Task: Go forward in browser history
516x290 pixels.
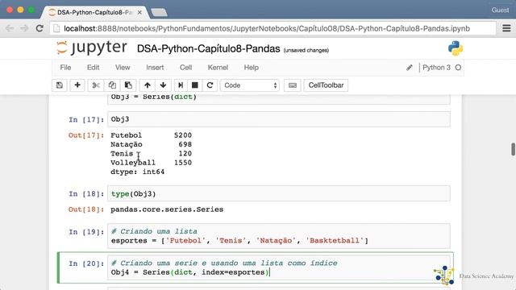Action: [24, 29]
